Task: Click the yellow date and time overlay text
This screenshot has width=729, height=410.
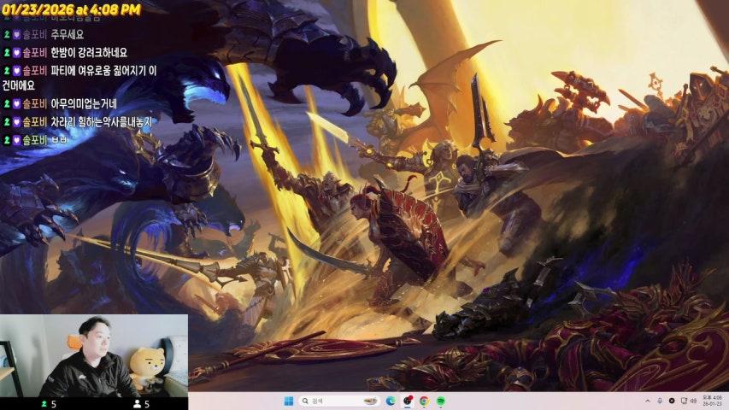Action: click(x=71, y=9)
